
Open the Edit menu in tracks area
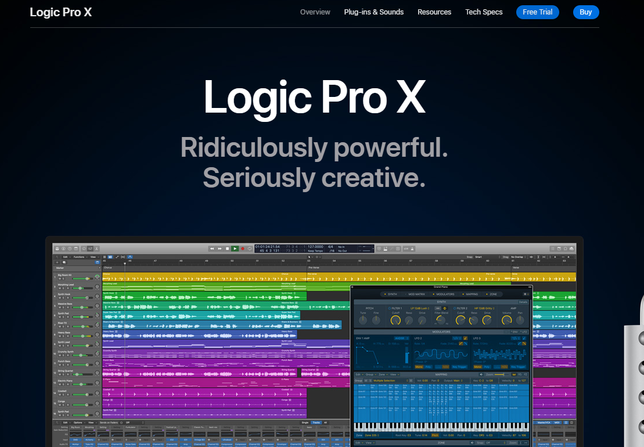pos(67,257)
